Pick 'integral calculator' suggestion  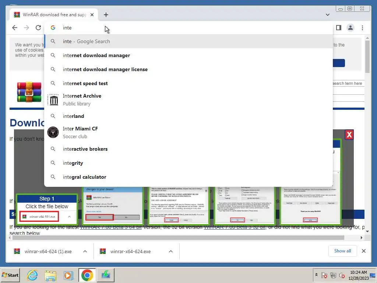(x=189, y=177)
